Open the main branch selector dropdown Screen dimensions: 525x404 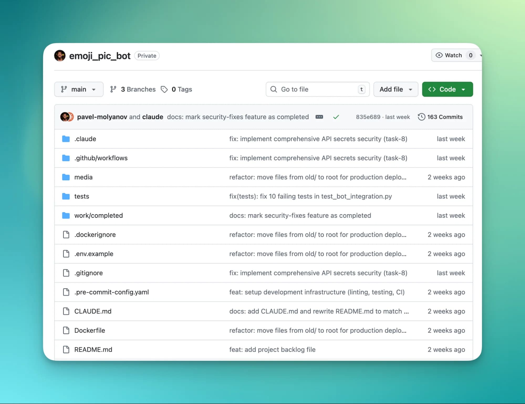coord(79,90)
